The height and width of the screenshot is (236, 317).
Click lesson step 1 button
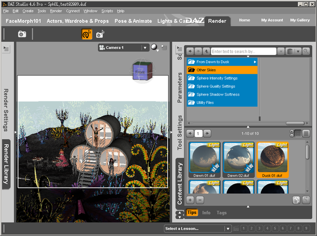[244, 229]
